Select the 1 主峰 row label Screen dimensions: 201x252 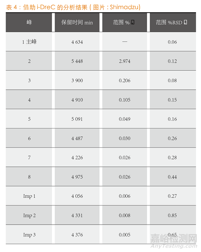29,42
